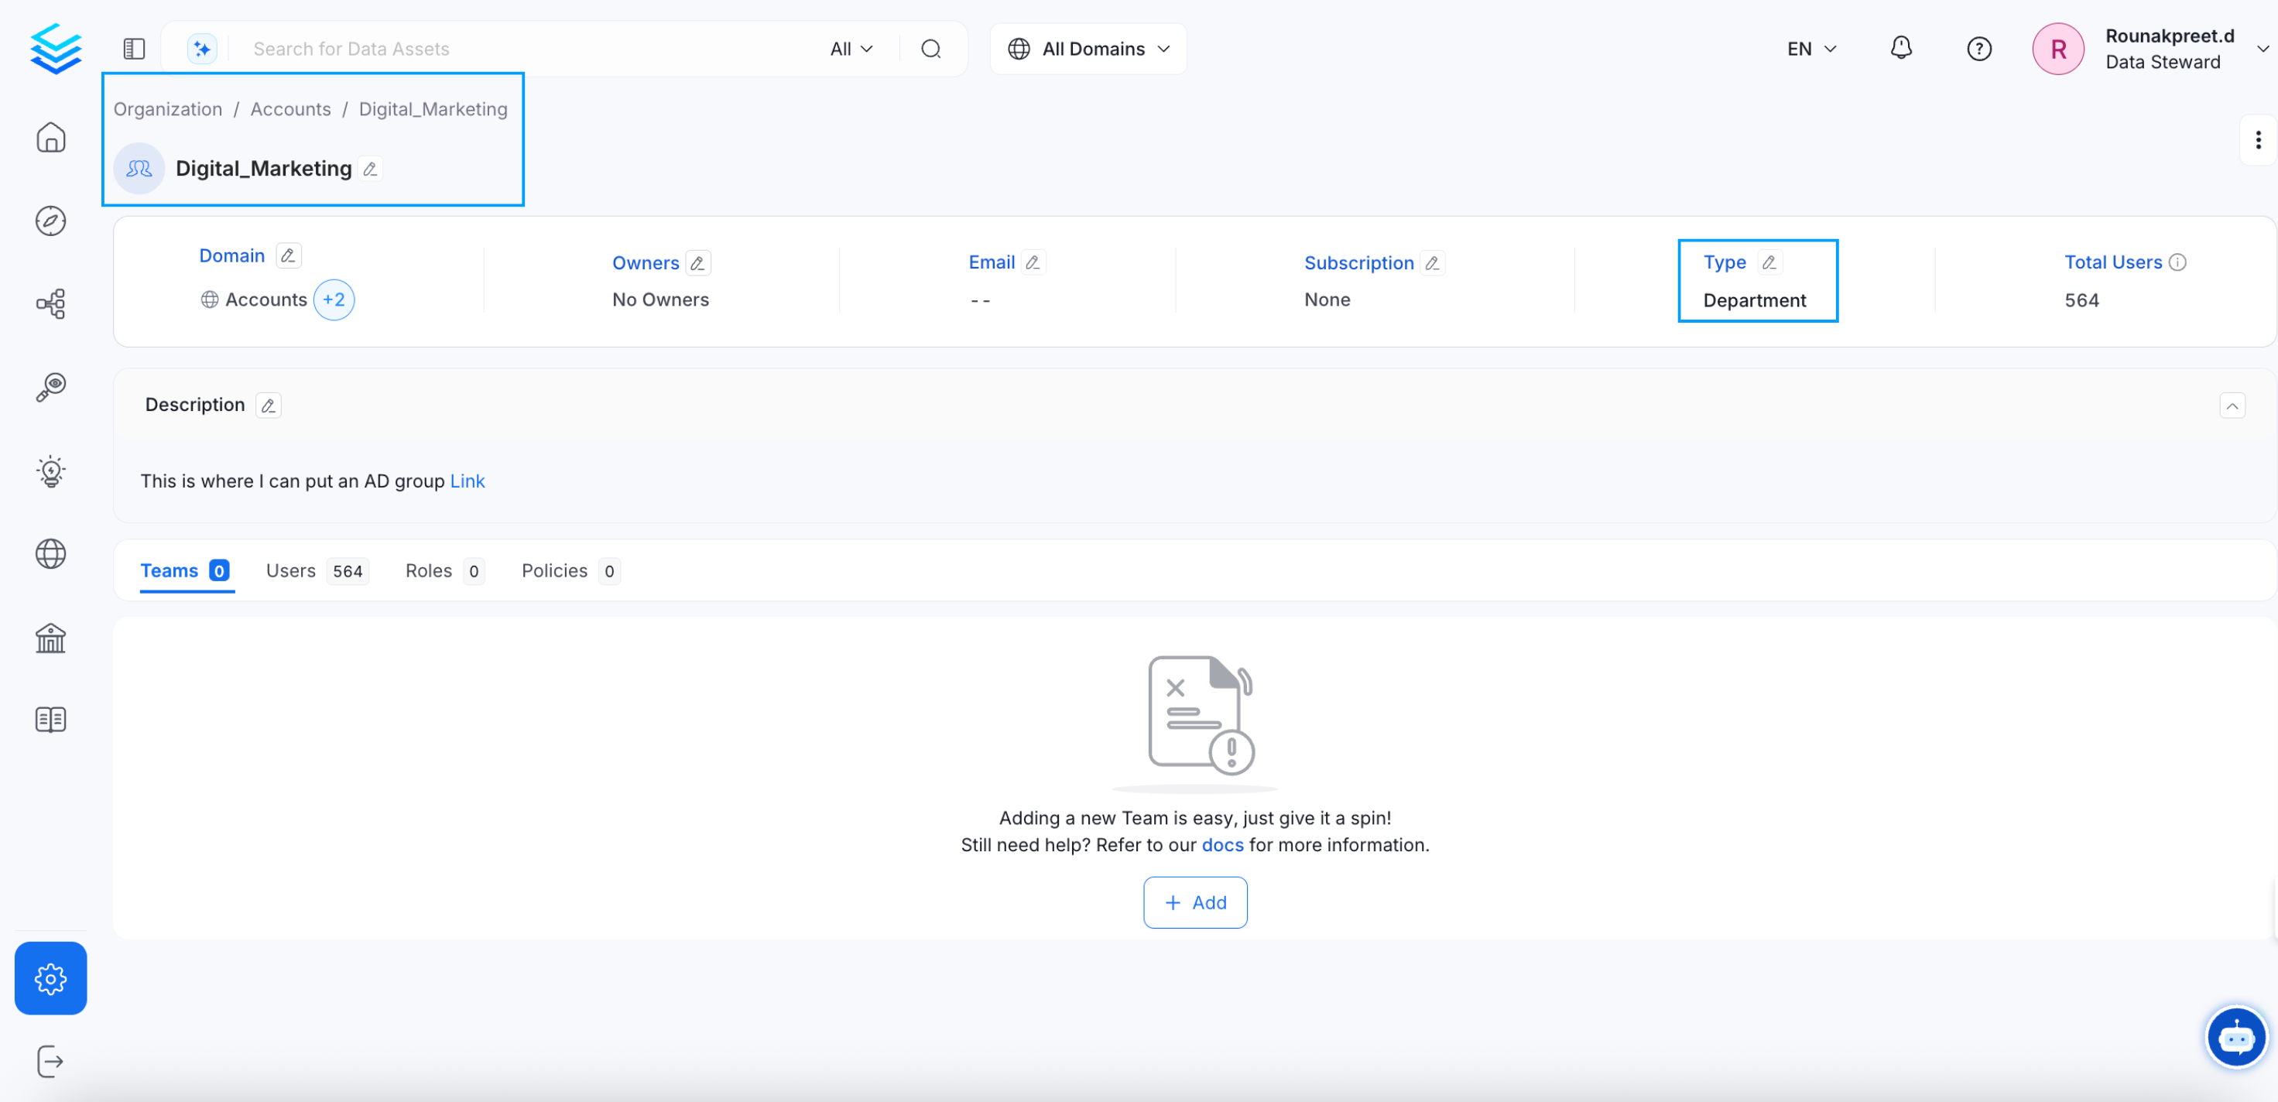Click the Add team button

[x=1194, y=902]
